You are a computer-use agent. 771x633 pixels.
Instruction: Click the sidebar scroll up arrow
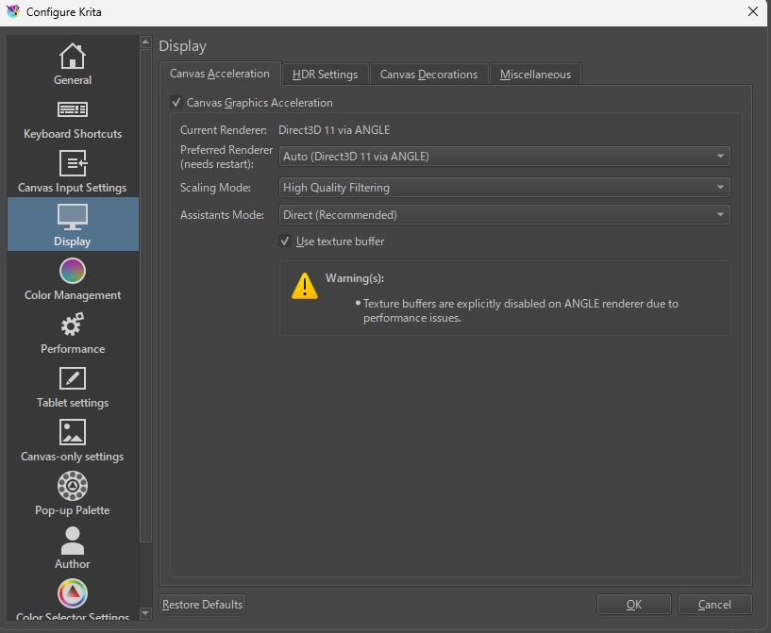145,42
